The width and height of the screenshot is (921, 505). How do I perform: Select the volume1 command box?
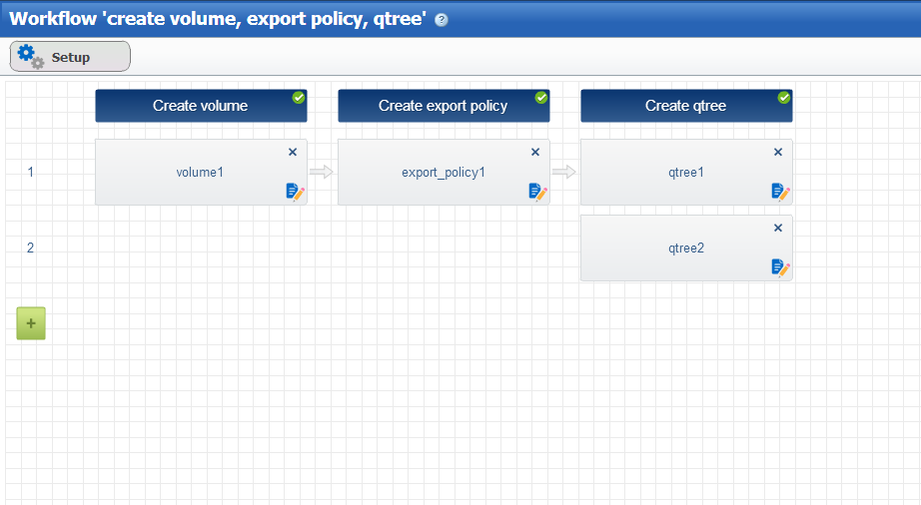pyautogui.click(x=200, y=172)
